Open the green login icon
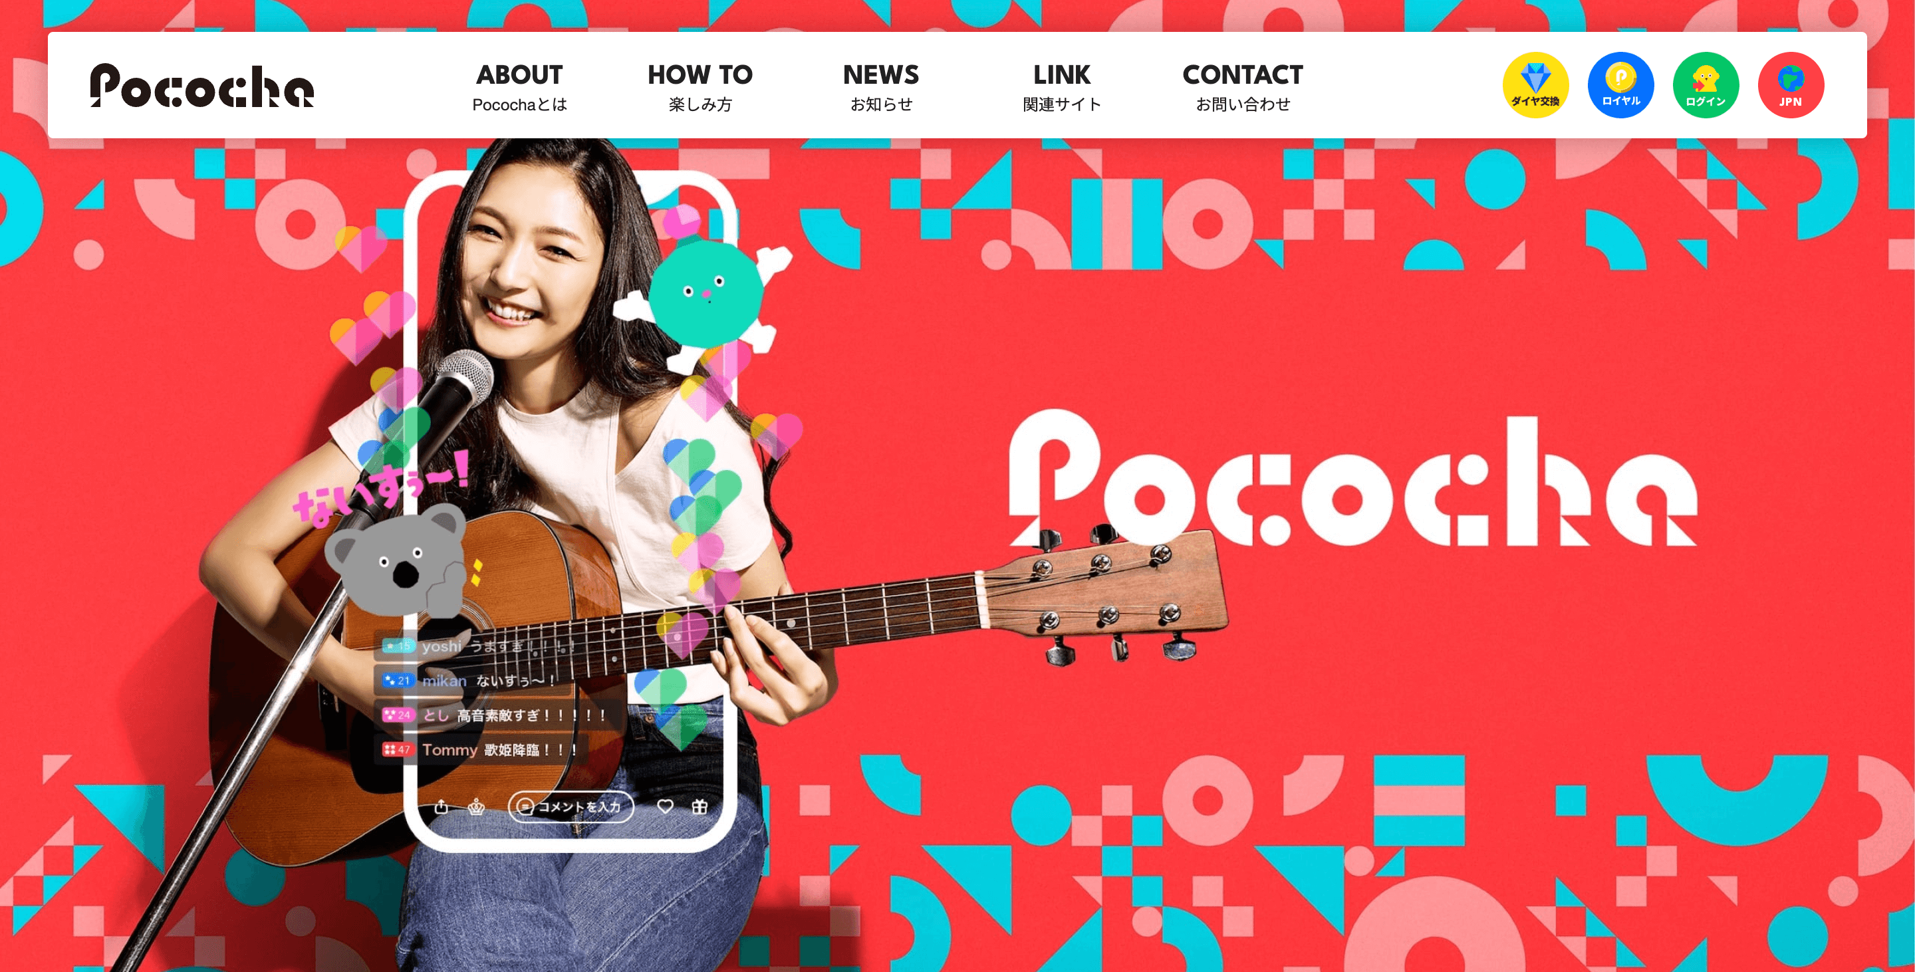The width and height of the screenshot is (1915, 972). (x=1706, y=84)
